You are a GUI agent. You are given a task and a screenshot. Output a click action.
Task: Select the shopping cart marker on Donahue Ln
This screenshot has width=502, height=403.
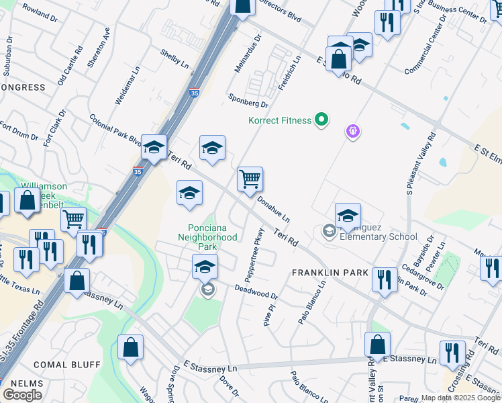tap(250, 181)
